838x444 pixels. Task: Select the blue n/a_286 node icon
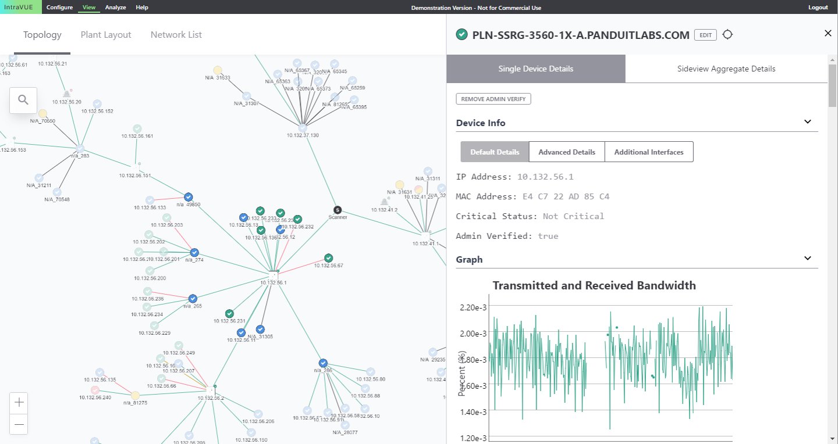pyautogui.click(x=323, y=363)
